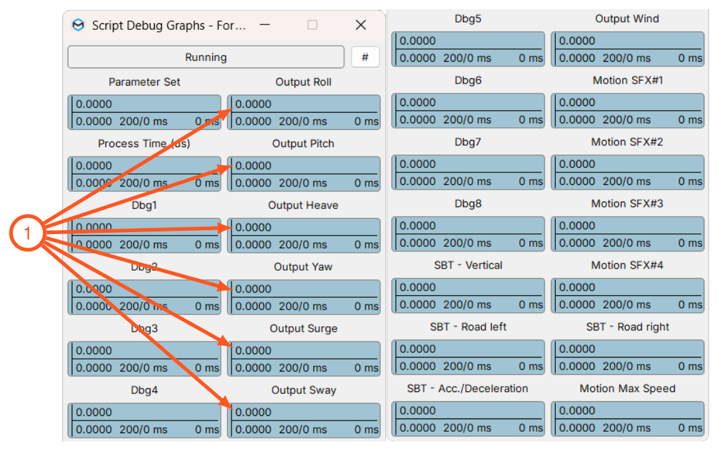This screenshot has height=451, width=719.
Task: Click the Dbg3 graph
Action: 145,359
